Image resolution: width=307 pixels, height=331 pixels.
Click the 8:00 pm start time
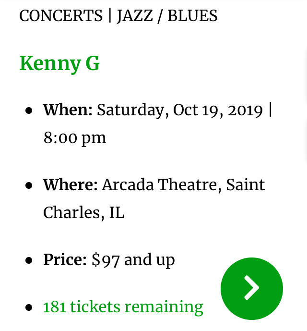coord(74,138)
